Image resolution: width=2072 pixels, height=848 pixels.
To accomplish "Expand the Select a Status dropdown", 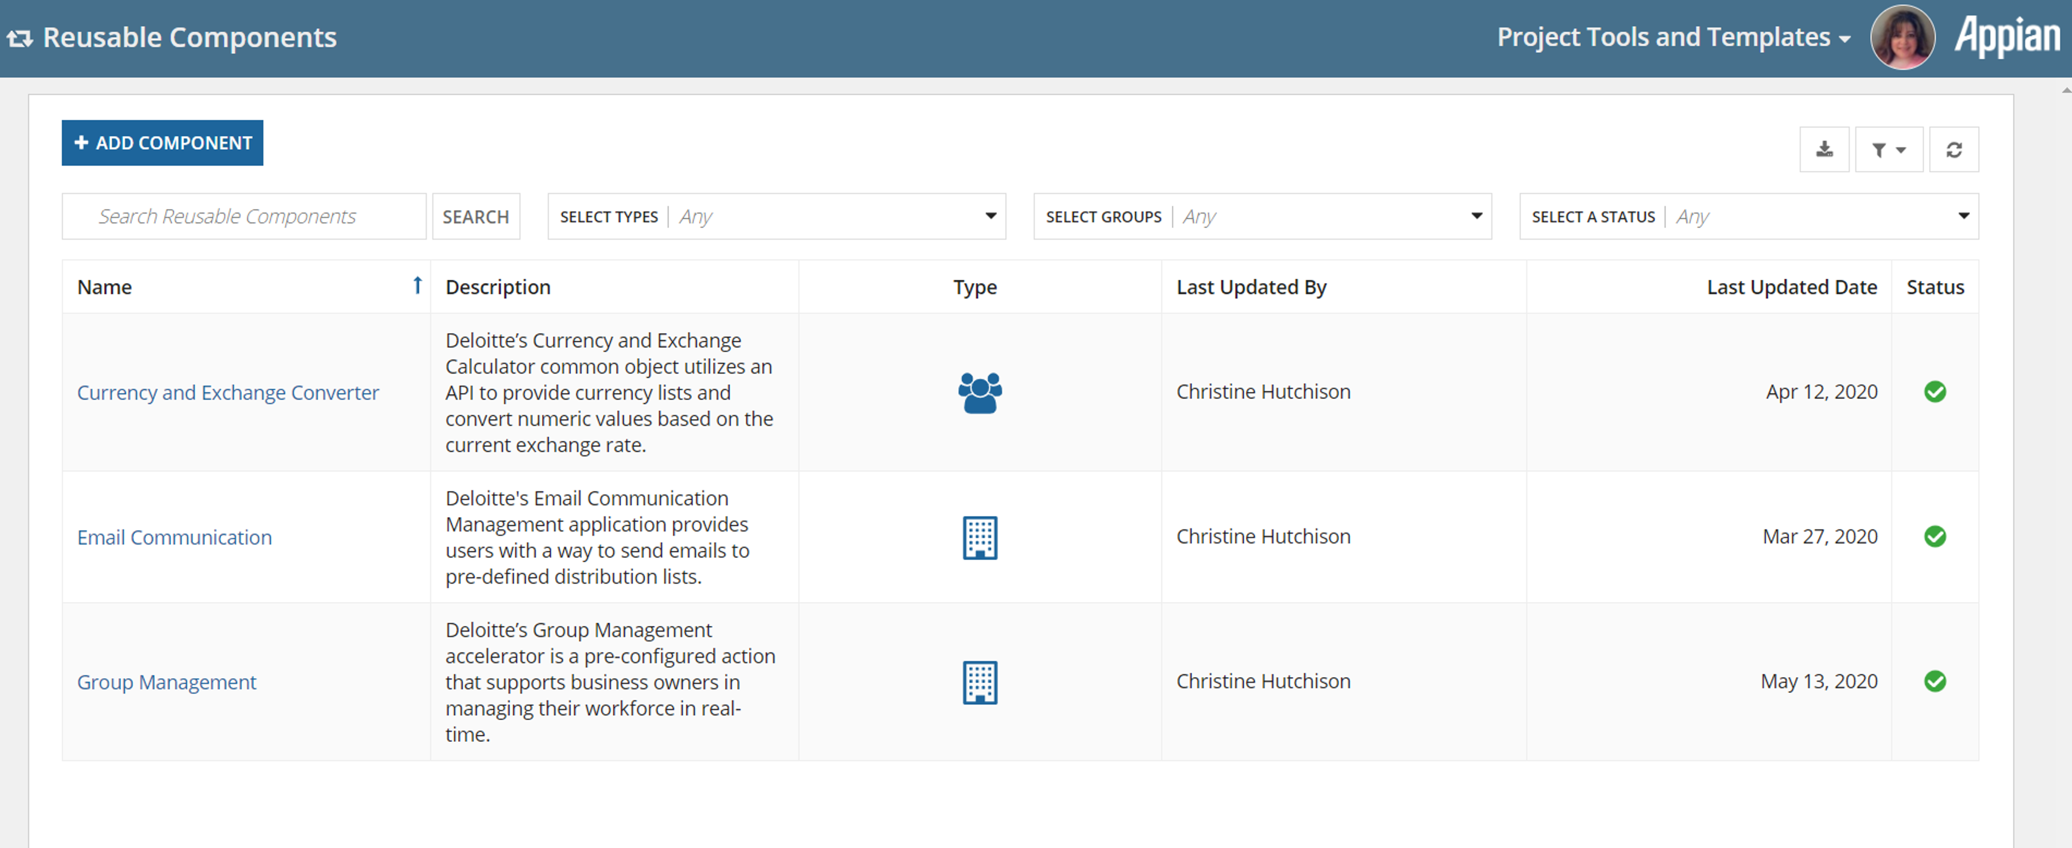I will (1749, 216).
